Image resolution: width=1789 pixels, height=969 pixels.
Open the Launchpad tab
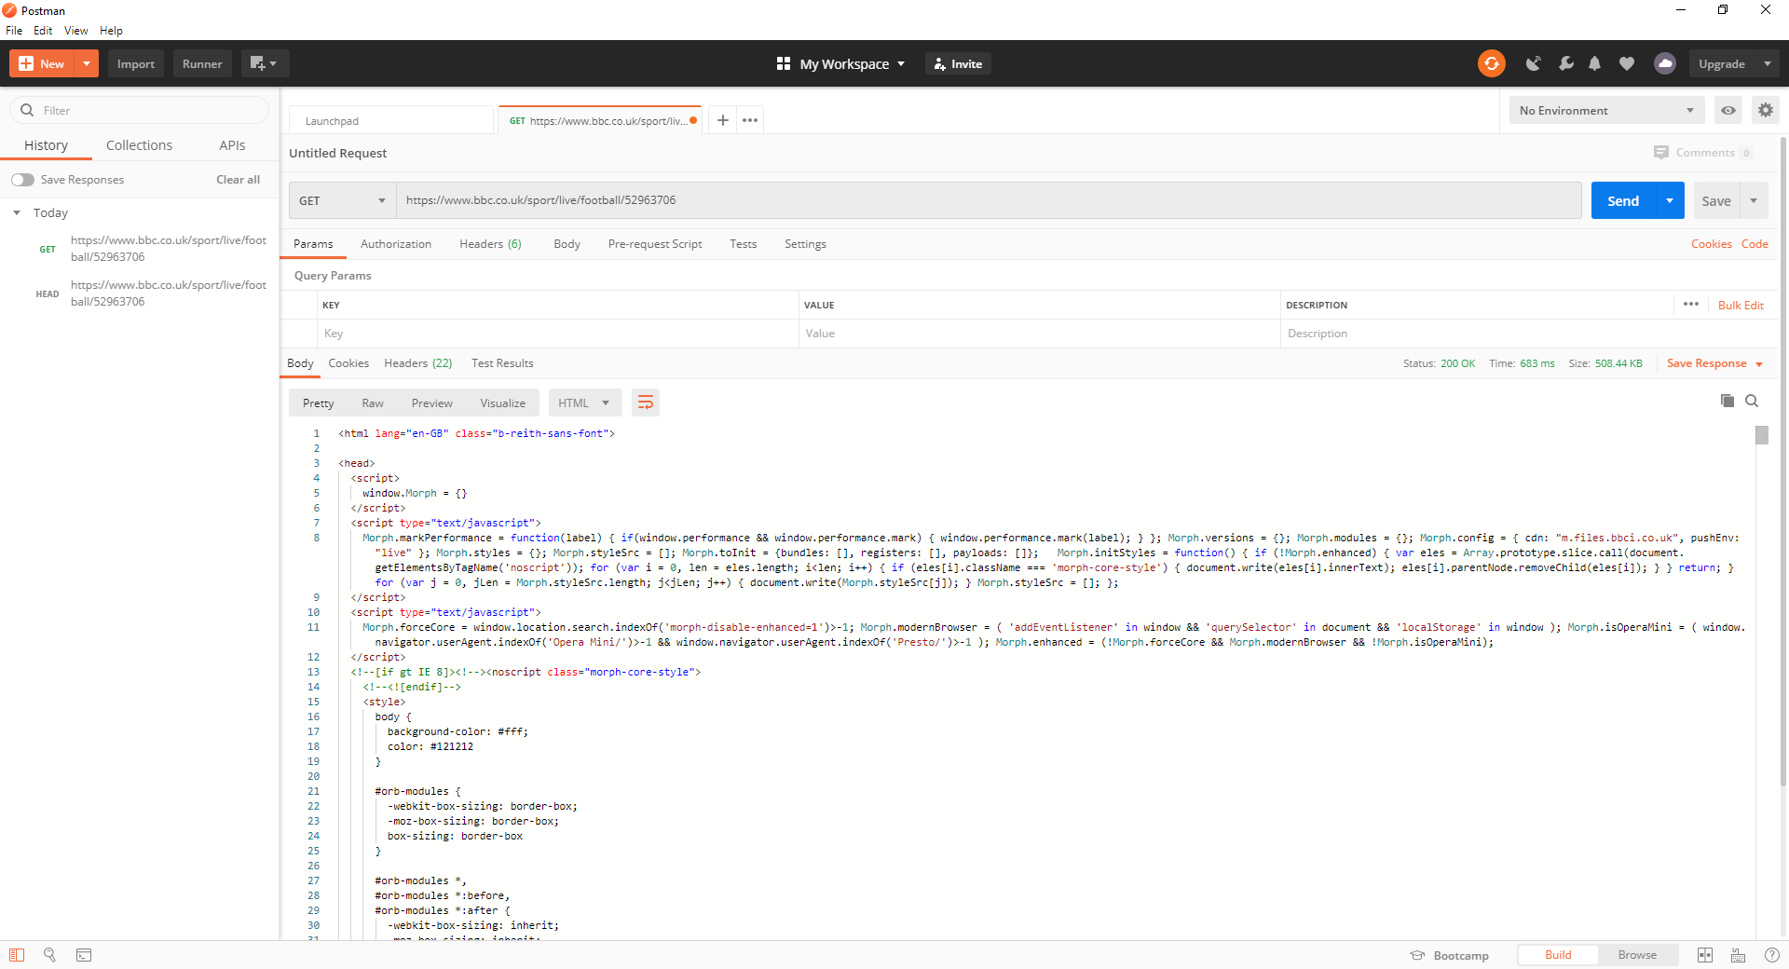(x=390, y=120)
